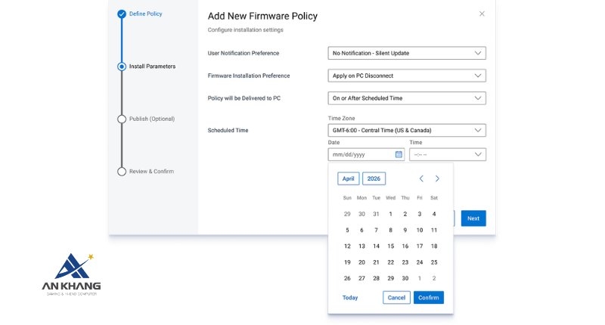Select April 30 in the calendar
Screen dimensions: 605x325
tap(405, 278)
